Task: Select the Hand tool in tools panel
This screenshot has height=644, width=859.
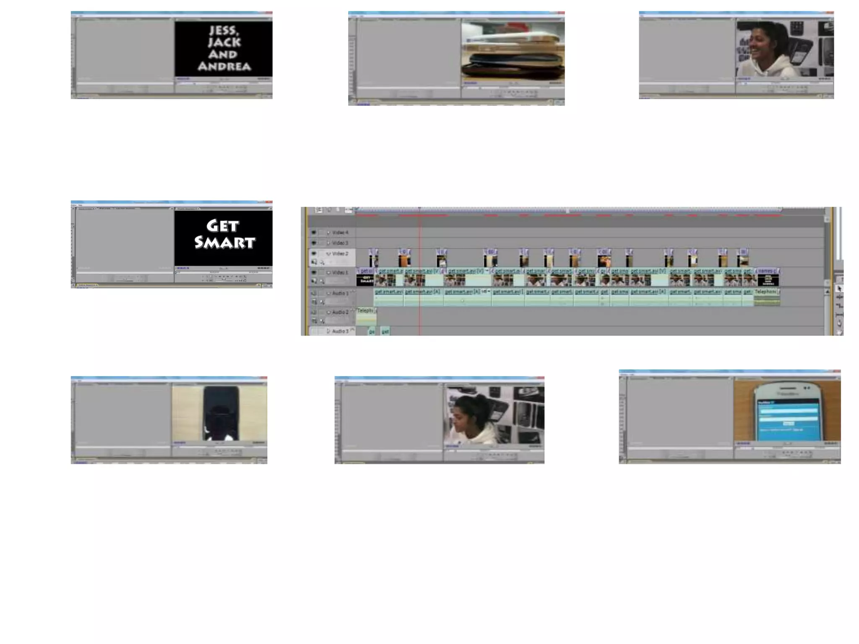Action: point(839,332)
